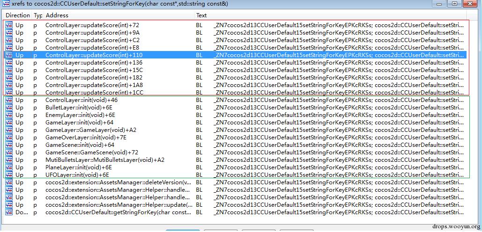The height and width of the screenshot is (232, 482).
Task: Maximize the xrefs window
Action: click(454, 4)
